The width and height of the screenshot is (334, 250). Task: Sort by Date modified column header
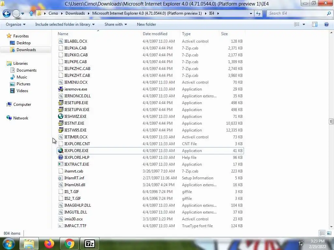(155, 34)
